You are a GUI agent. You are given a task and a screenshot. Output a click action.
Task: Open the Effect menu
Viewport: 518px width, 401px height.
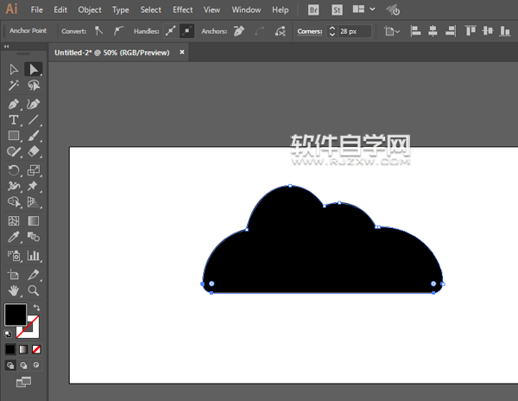(182, 10)
